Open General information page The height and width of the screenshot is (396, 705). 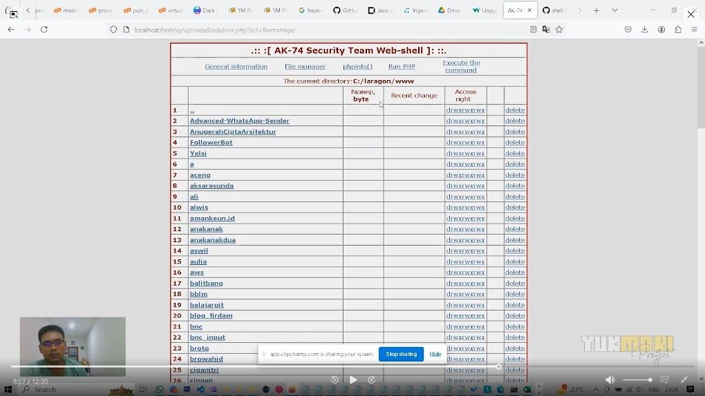[236, 66]
